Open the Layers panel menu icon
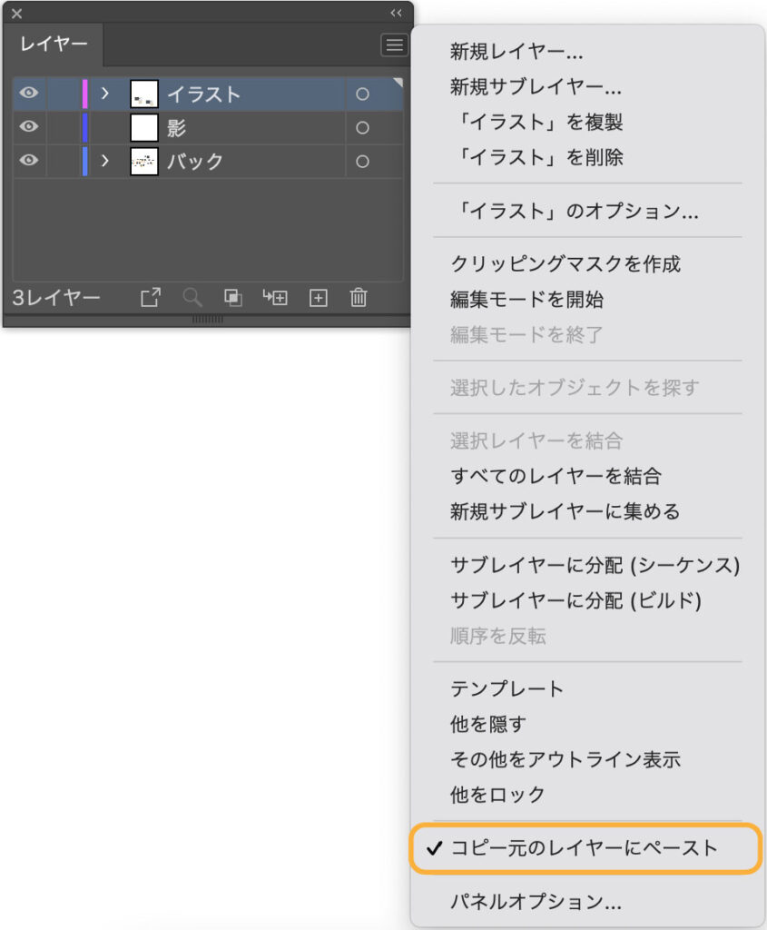The height and width of the screenshot is (930, 767). (x=394, y=45)
